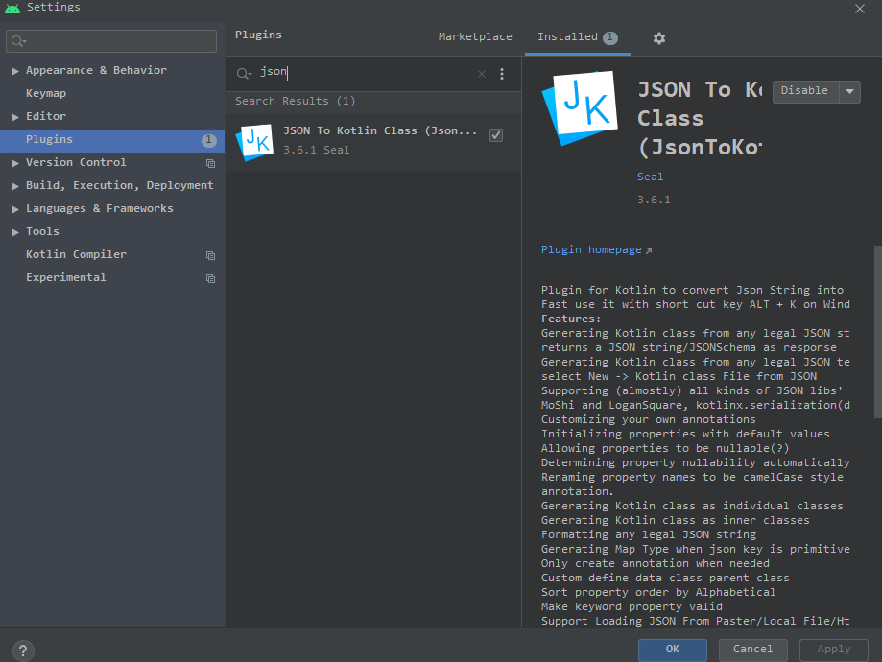Close the Settings dialog window
This screenshot has height=662, width=882.
pyautogui.click(x=860, y=9)
